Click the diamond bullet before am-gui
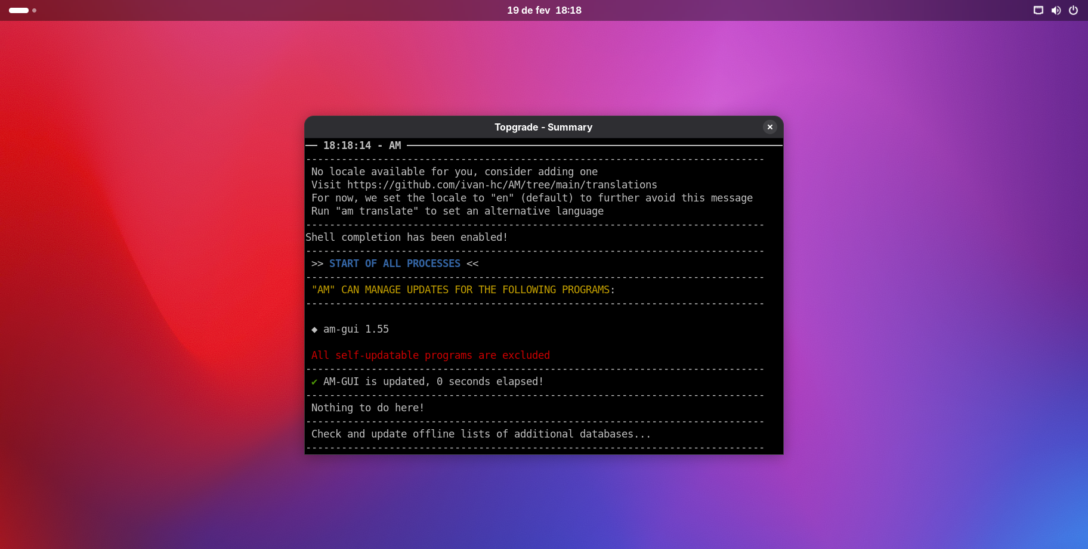The image size is (1088, 549). [314, 330]
